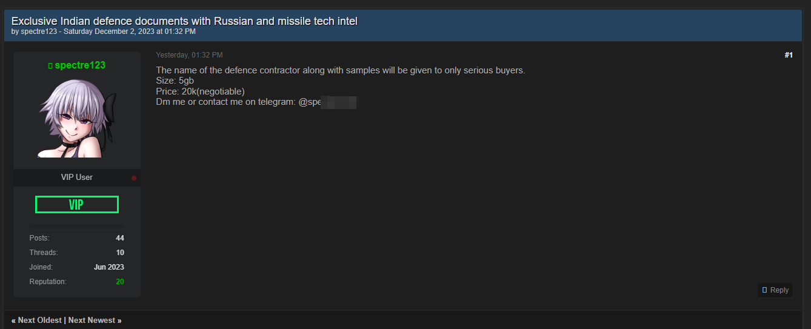Click the VIP User title label
Viewport: 811px width, 329px height.
77,178
